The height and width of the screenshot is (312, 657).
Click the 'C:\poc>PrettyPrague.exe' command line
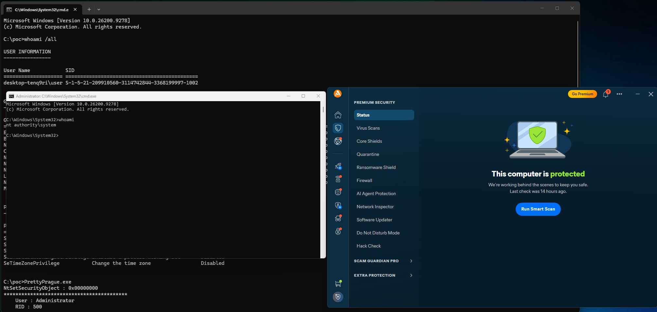click(37, 282)
